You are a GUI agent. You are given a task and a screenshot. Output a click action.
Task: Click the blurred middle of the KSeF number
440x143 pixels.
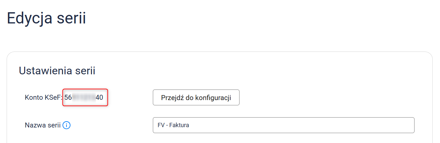(x=84, y=97)
